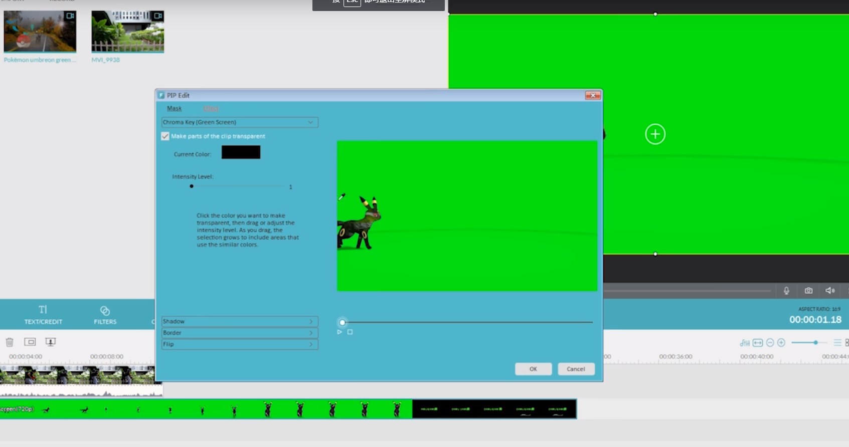Click the Pokemon umbreon green file name label
The height and width of the screenshot is (447, 849).
click(40, 60)
